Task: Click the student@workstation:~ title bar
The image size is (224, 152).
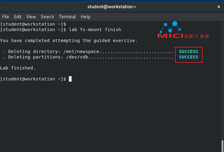Action: coord(112,7)
